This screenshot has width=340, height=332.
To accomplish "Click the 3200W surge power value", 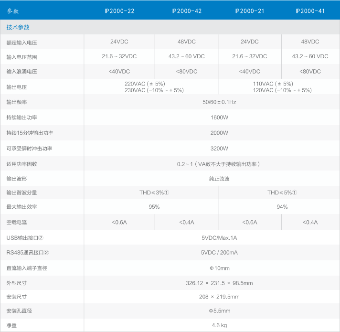I will point(219,148).
